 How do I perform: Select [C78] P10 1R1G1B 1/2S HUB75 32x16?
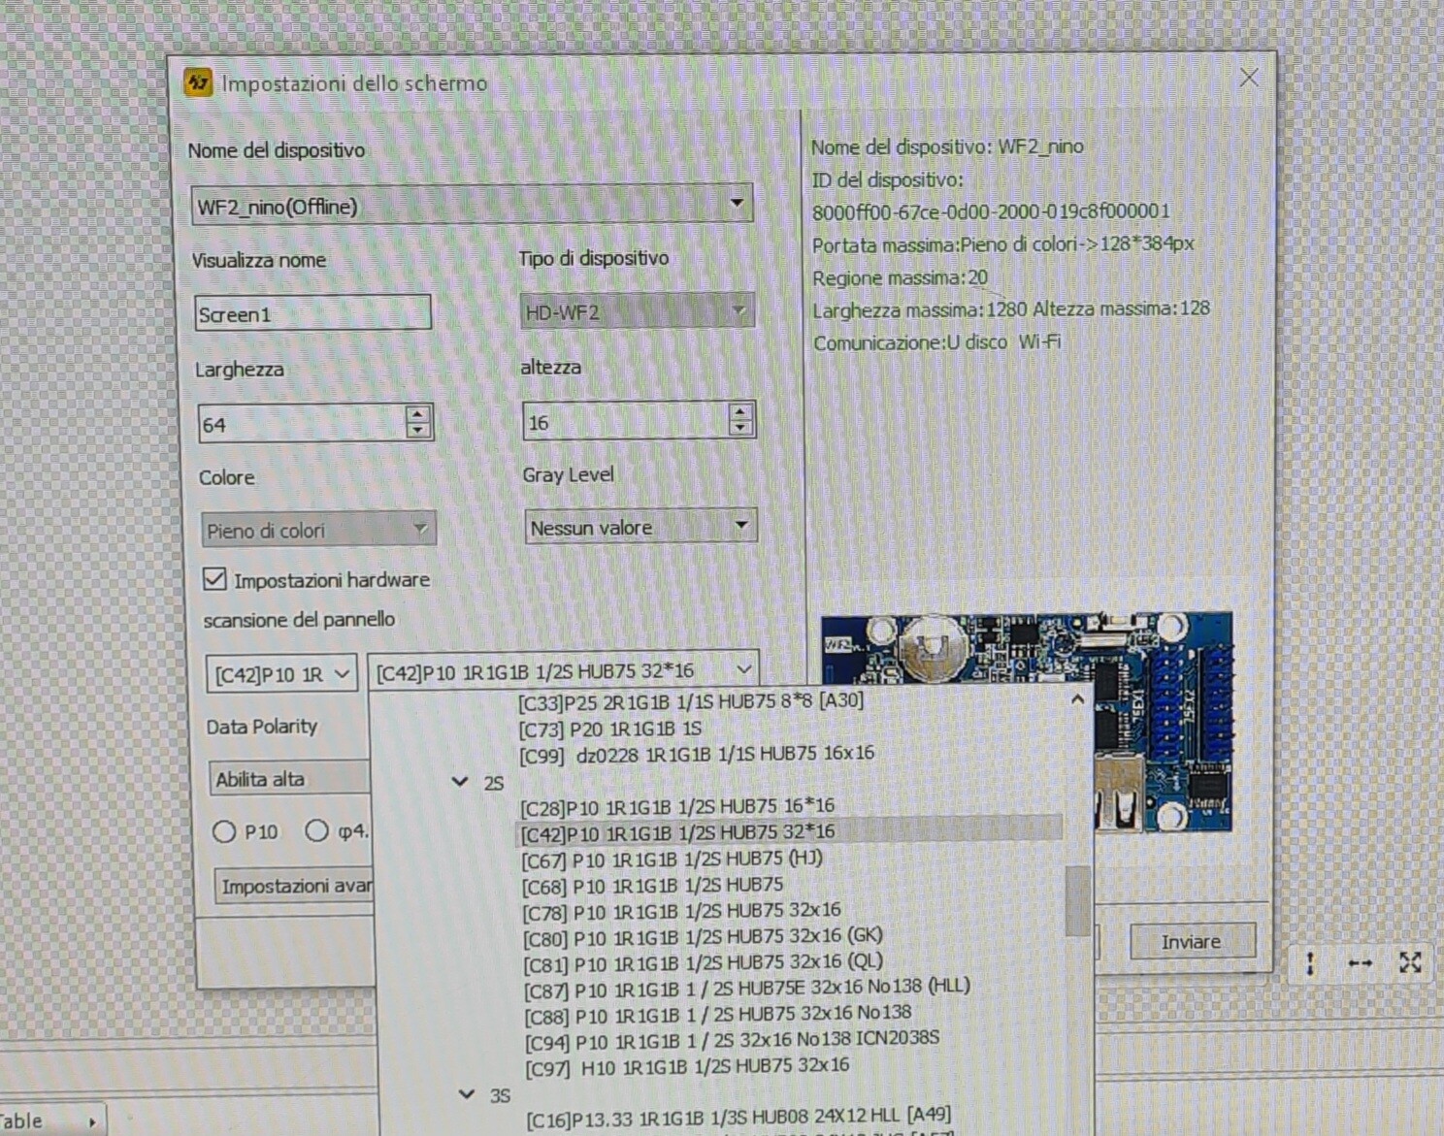pos(681,912)
